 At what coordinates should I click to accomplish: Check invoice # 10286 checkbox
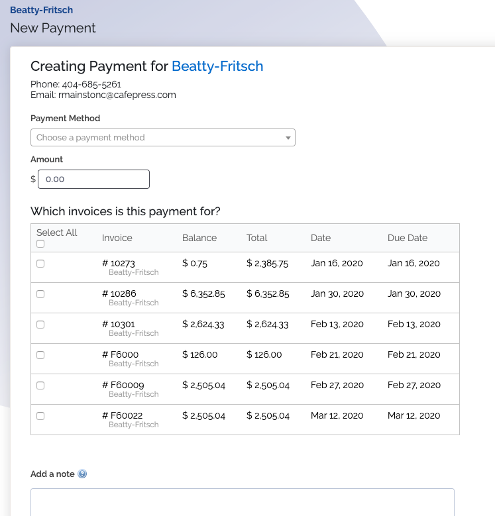(40, 294)
